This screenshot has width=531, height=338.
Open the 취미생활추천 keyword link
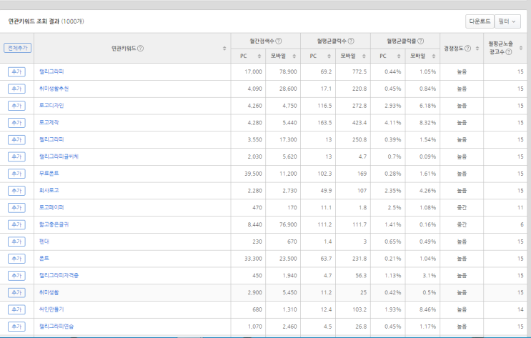(x=54, y=89)
